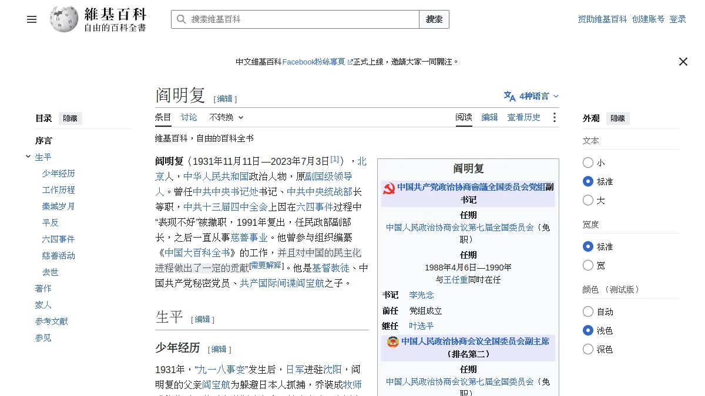Click the Wikipedia globe logo

[64, 19]
